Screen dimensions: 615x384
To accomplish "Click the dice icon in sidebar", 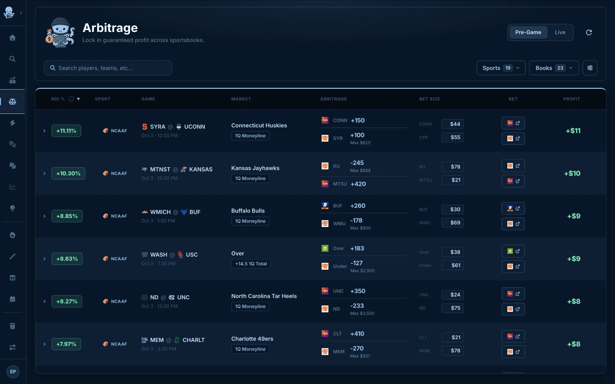I will coord(12,166).
